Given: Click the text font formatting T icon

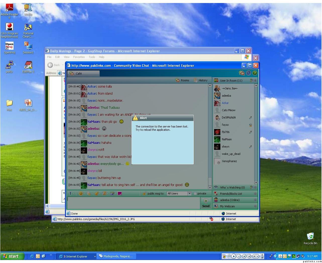Looking at the screenshot, I should click(71, 193).
